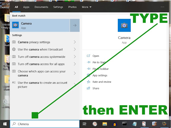Switch to the All search tab
171x128 pixels.
click(16, 7)
